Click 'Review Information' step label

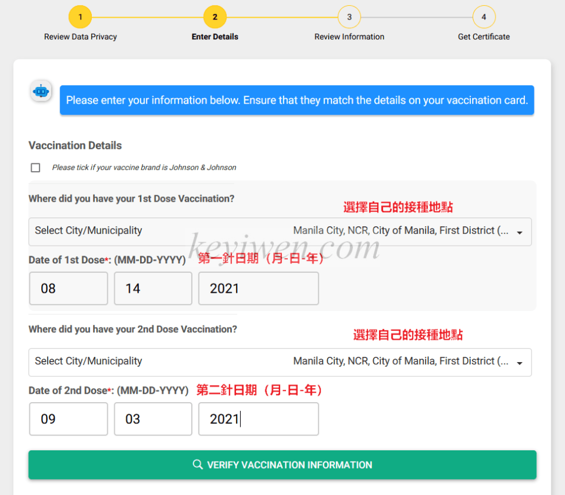[349, 36]
